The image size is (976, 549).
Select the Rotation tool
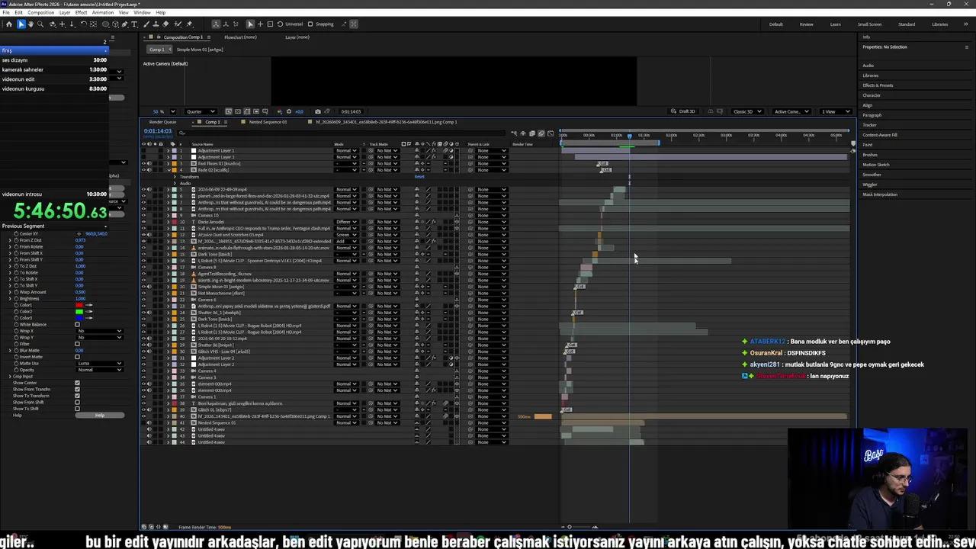84,24
